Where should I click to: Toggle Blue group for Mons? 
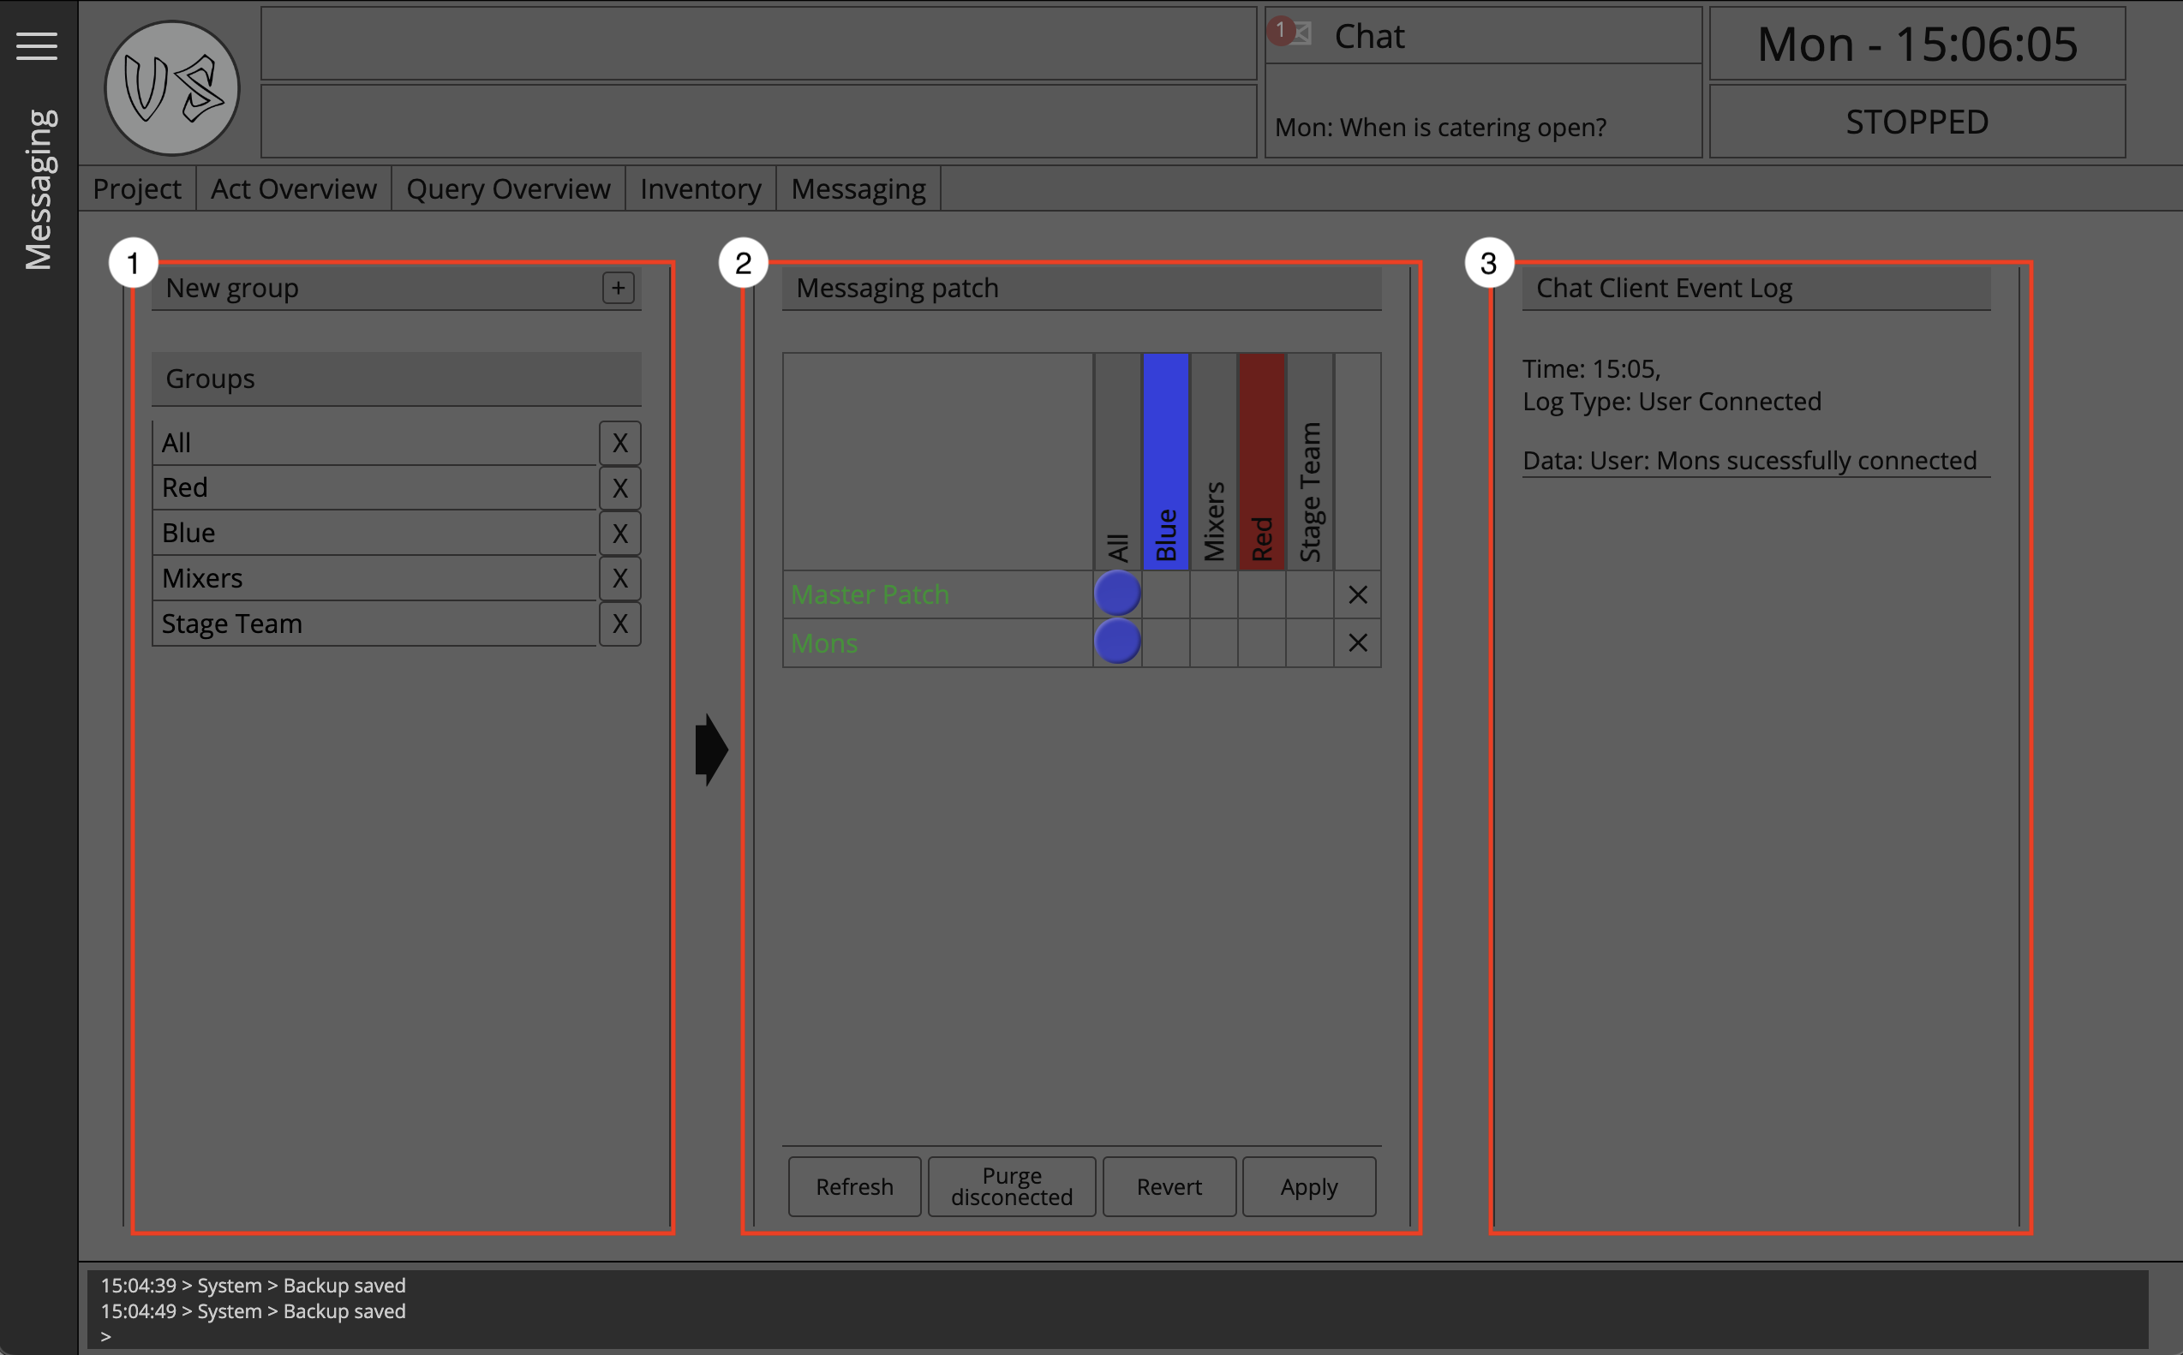(x=1166, y=642)
